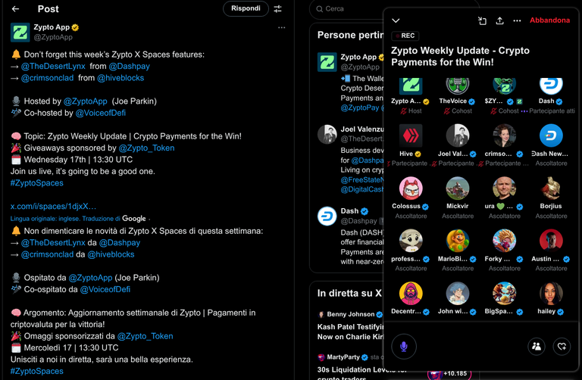582x380 pixels.
Task: Select Dash New listener avatar
Action: 551,135
